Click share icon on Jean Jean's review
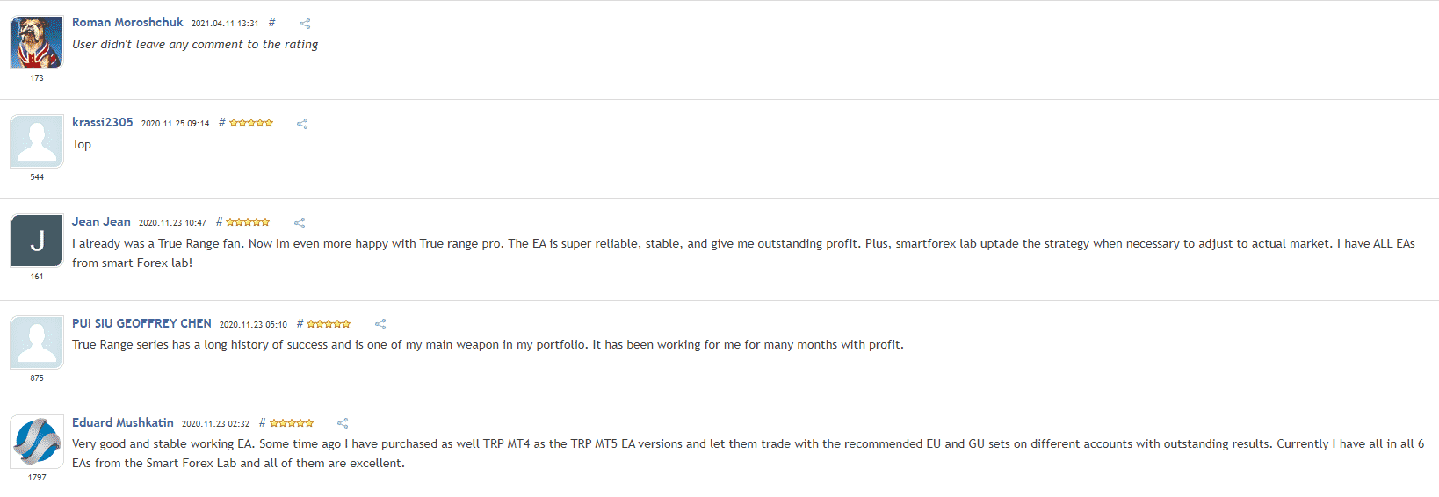 (x=300, y=223)
